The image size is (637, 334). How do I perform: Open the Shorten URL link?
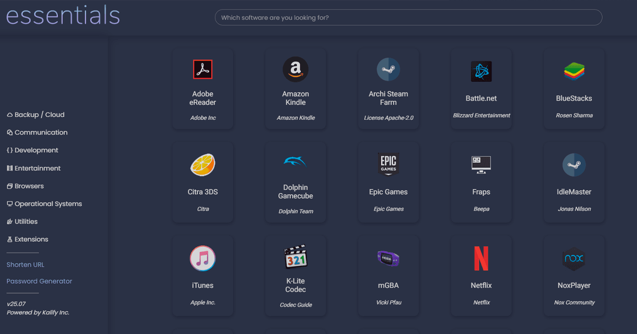pos(25,265)
